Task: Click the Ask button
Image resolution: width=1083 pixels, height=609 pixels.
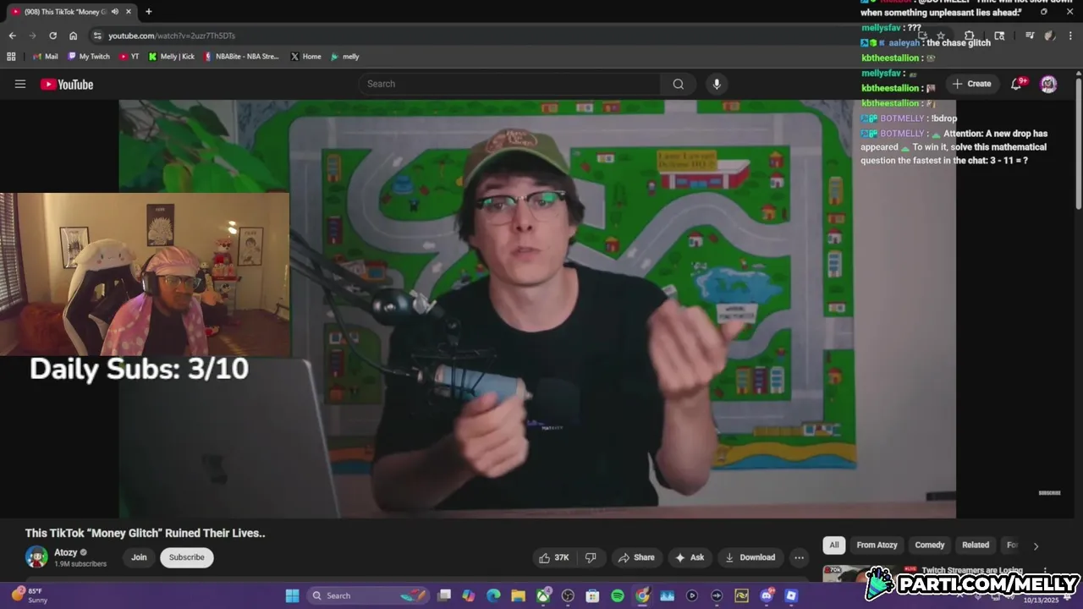Action: (x=690, y=557)
